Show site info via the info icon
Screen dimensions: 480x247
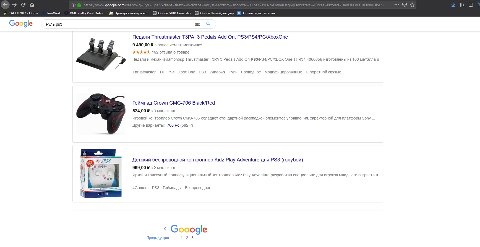point(74,5)
